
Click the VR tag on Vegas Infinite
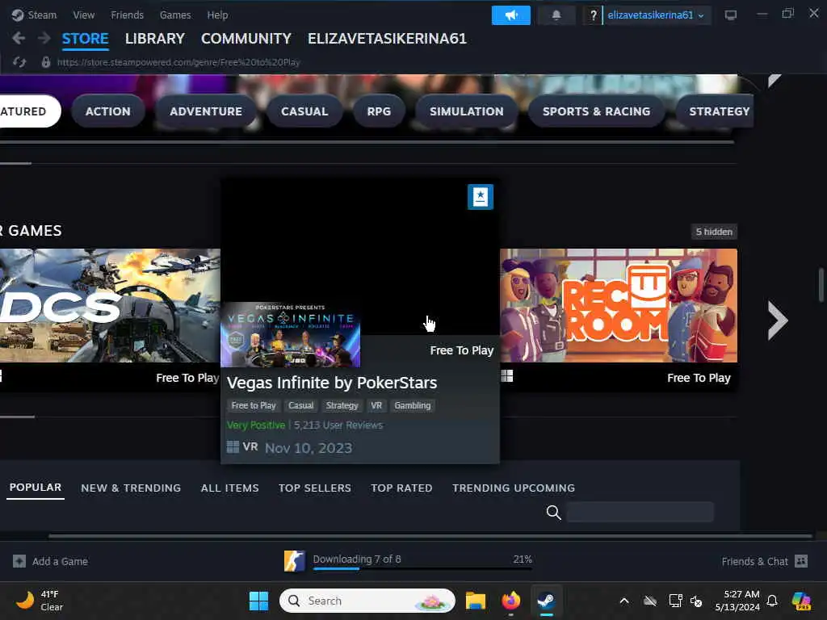tap(376, 405)
